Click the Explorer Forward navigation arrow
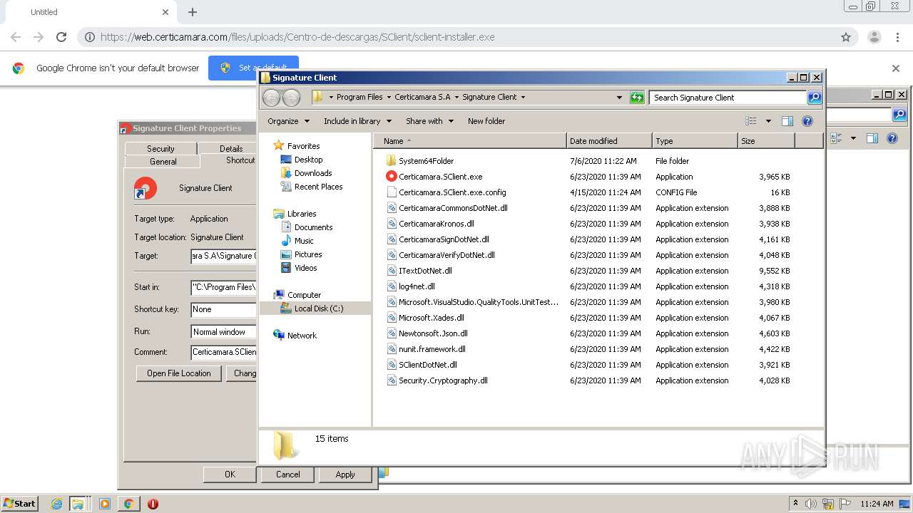This screenshot has width=913, height=513. 292,98
